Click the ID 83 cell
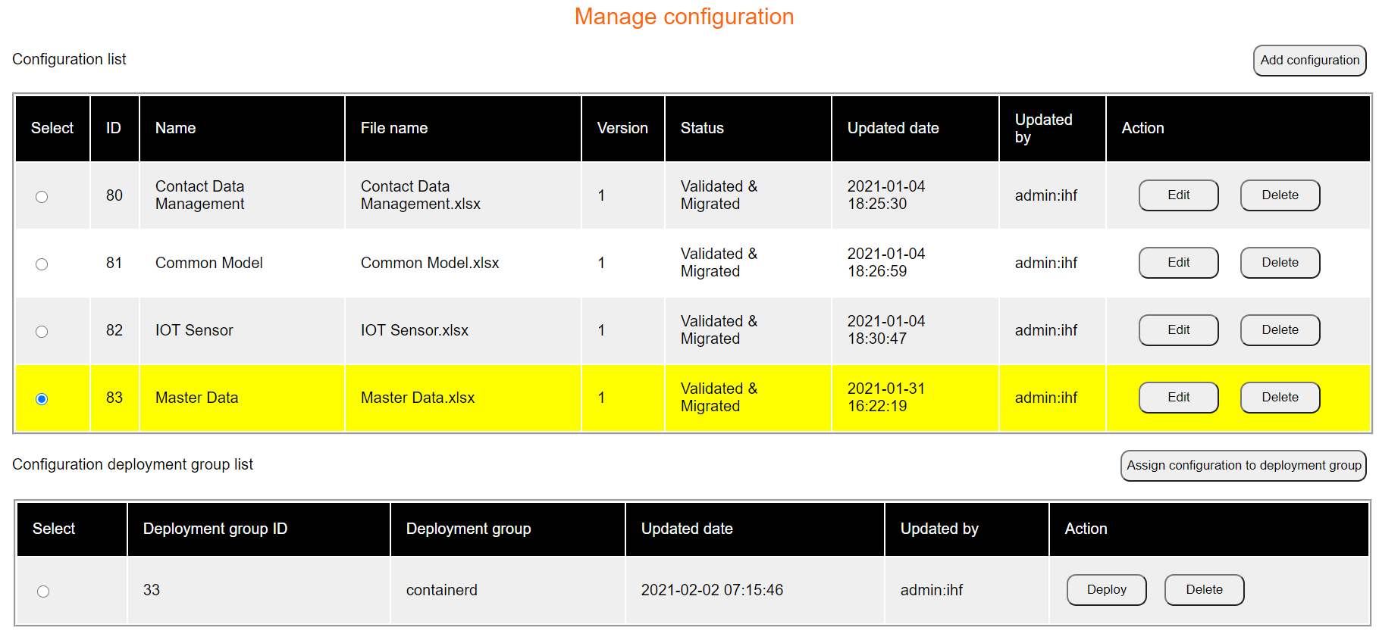Image resolution: width=1379 pixels, height=643 pixels. coord(114,398)
